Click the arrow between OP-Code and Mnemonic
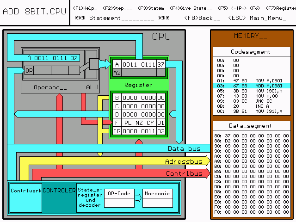Screen dimensions: 296x222 pyautogui.click(x=138, y=198)
